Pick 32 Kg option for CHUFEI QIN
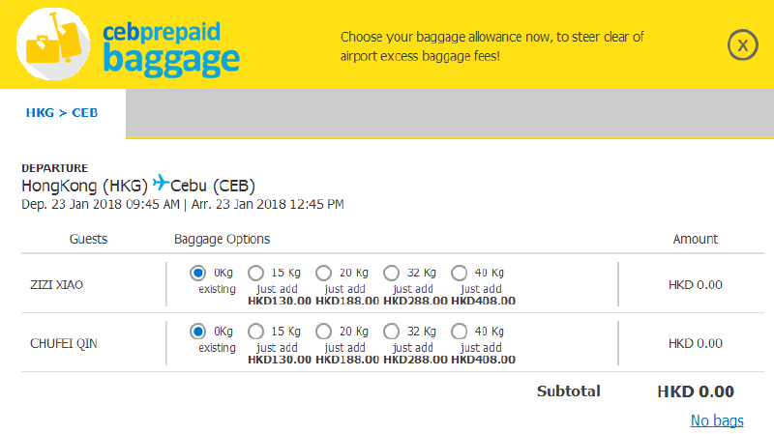 click(391, 332)
